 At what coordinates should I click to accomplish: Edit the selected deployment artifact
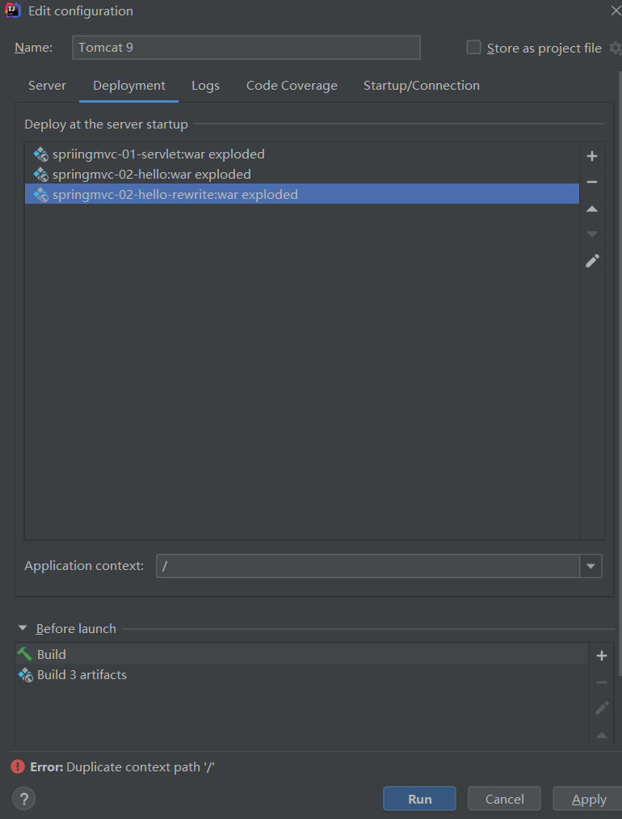click(592, 260)
